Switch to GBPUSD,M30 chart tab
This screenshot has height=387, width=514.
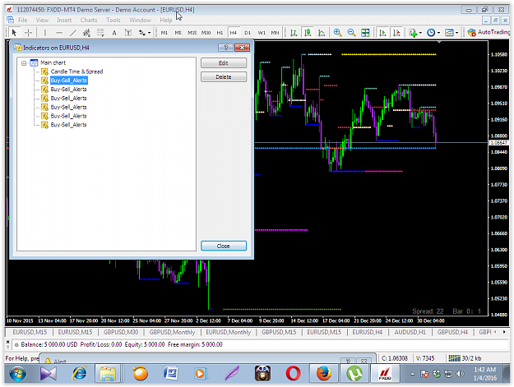pyautogui.click(x=121, y=332)
